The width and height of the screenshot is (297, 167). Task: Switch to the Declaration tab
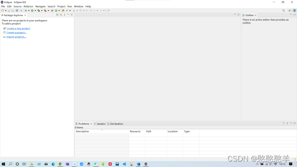[x=115, y=124]
